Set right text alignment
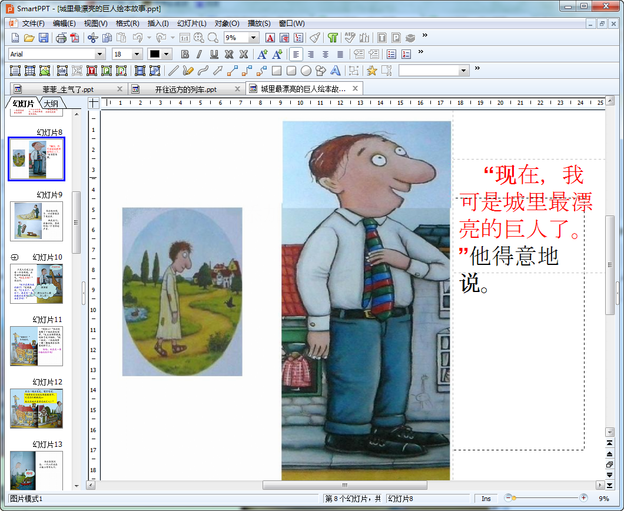The width and height of the screenshot is (624, 511). click(311, 54)
